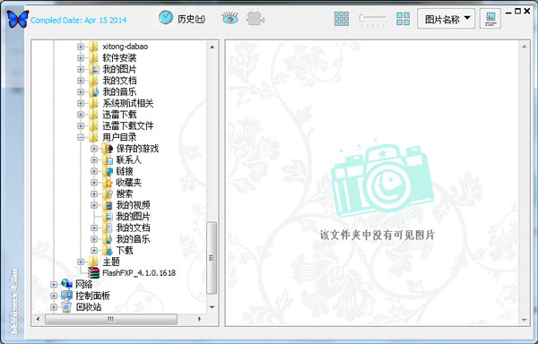The width and height of the screenshot is (538, 344).
Task: Click the tree horizontal scrollbar thumb
Action: tap(111, 319)
